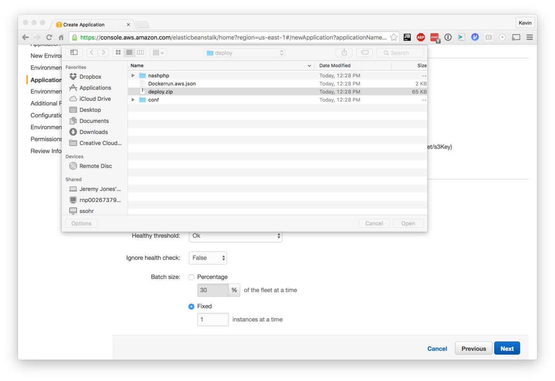555x381 pixels.
Task: Click the Cast extension icon
Action: pyautogui.click(x=516, y=37)
